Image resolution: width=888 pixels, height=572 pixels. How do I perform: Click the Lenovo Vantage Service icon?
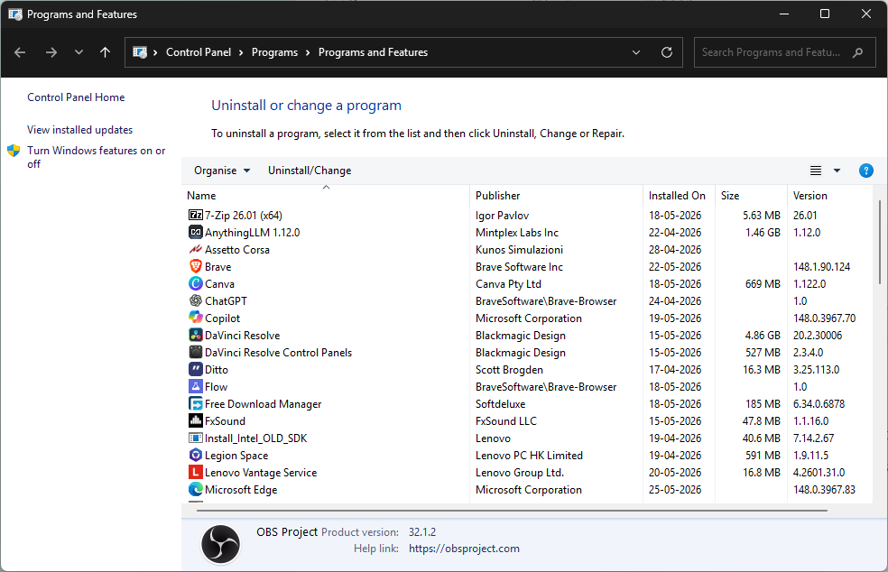tap(196, 472)
